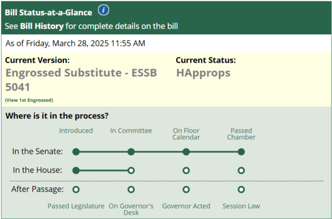Click the Passed Legislature hollow dot
Image resolution: width=332 pixels, height=219 pixels.
tap(76, 189)
